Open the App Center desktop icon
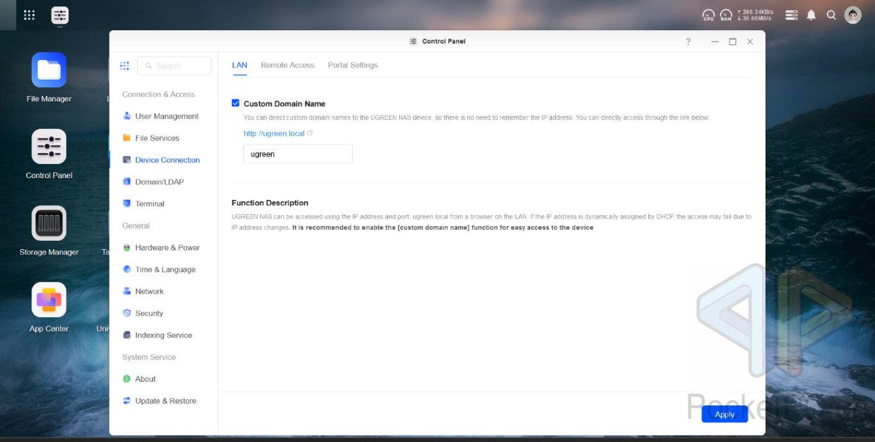 pos(49,300)
